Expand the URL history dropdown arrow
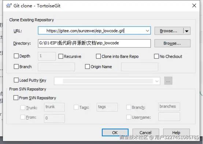The width and height of the screenshot is (203, 144). tap(147, 31)
